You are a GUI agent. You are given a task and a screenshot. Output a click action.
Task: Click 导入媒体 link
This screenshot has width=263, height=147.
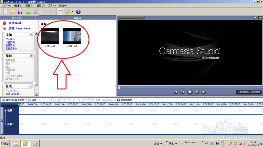(x=11, y=39)
